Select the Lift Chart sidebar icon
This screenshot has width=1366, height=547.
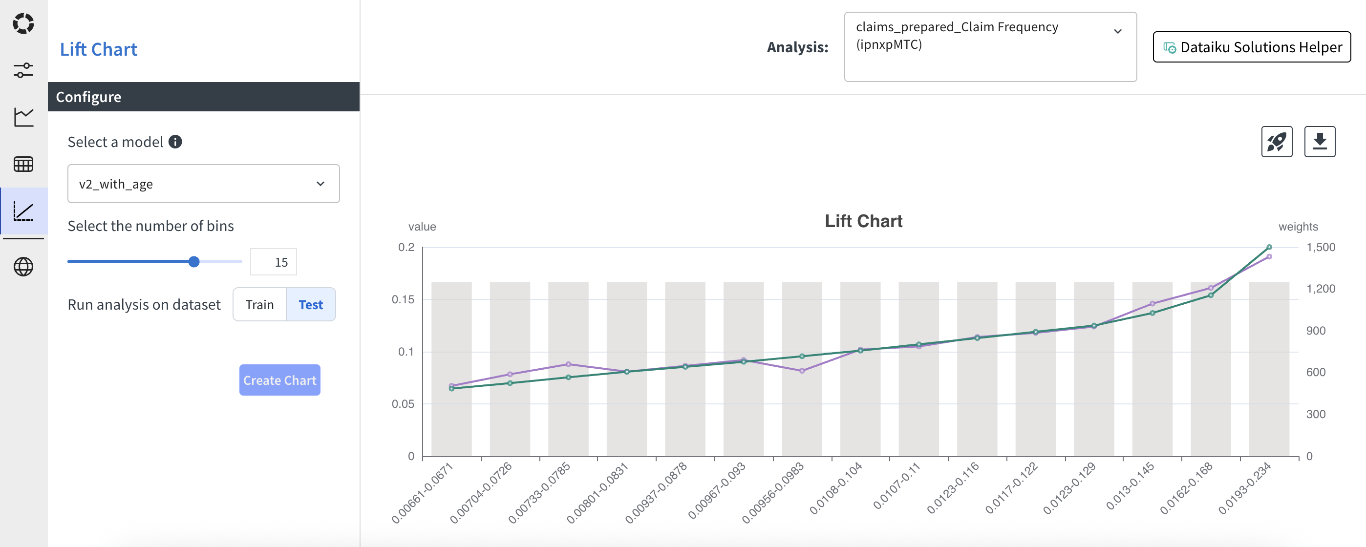[23, 211]
